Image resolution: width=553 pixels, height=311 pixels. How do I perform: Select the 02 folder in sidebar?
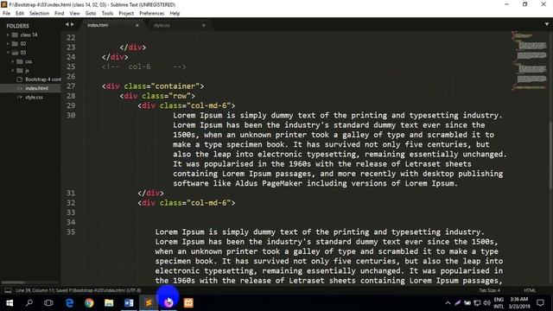tap(23, 43)
